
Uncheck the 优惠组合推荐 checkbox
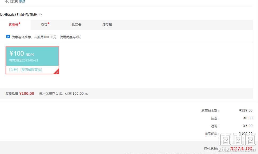8,36
